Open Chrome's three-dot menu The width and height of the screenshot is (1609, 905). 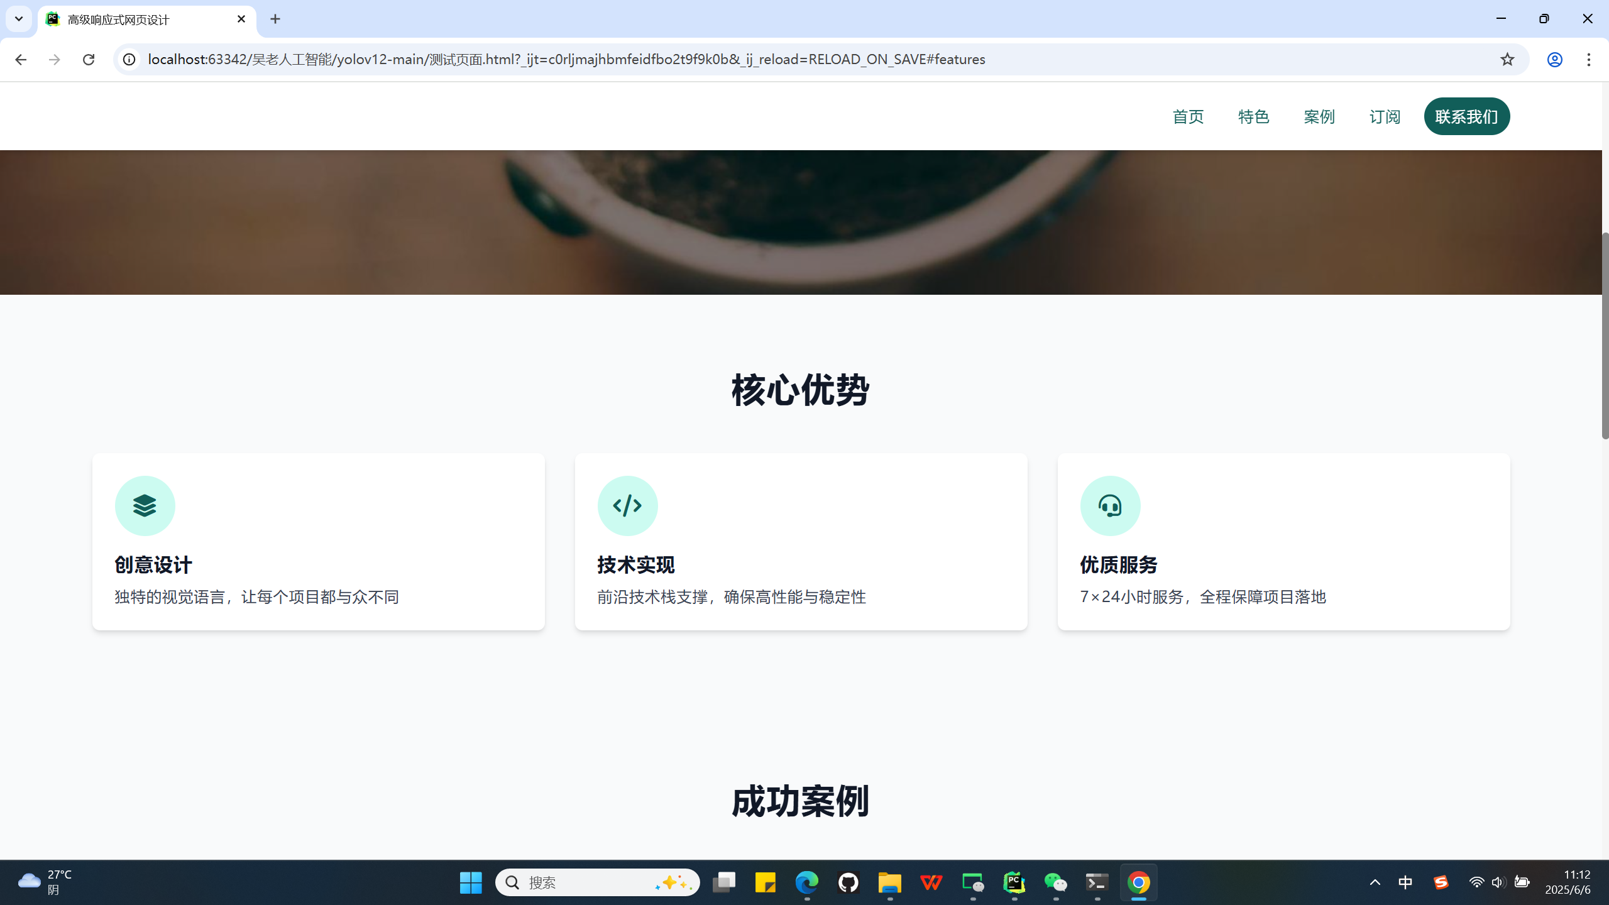[1588, 59]
